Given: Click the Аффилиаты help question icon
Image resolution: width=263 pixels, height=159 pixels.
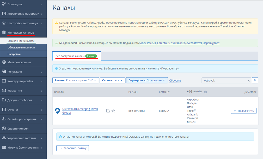Looking at the screenshot, I should click(205, 92).
